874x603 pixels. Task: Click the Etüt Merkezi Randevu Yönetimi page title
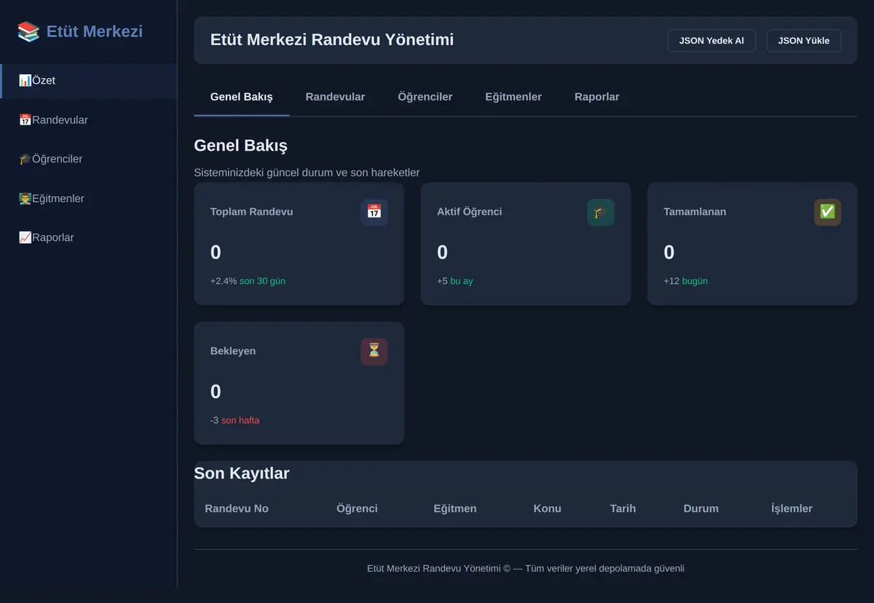332,40
